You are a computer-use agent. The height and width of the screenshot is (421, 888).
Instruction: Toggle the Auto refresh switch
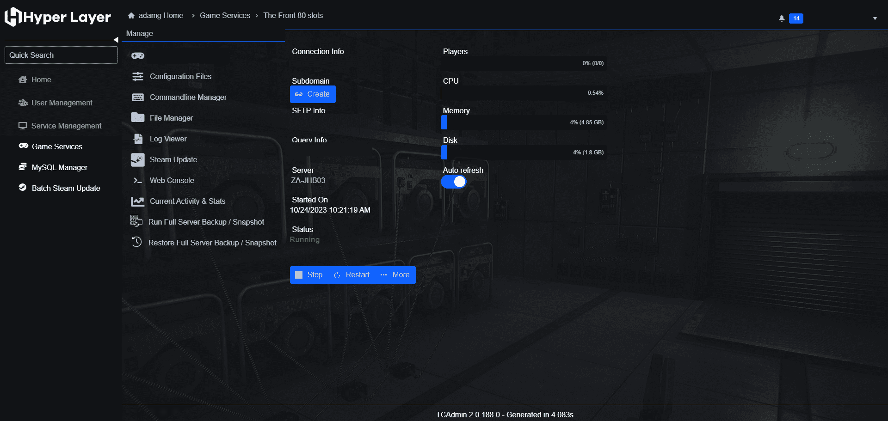pyautogui.click(x=454, y=182)
